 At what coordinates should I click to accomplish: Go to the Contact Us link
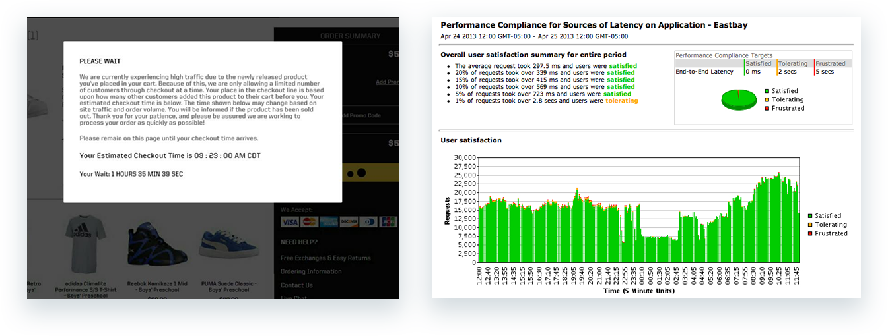click(x=296, y=285)
